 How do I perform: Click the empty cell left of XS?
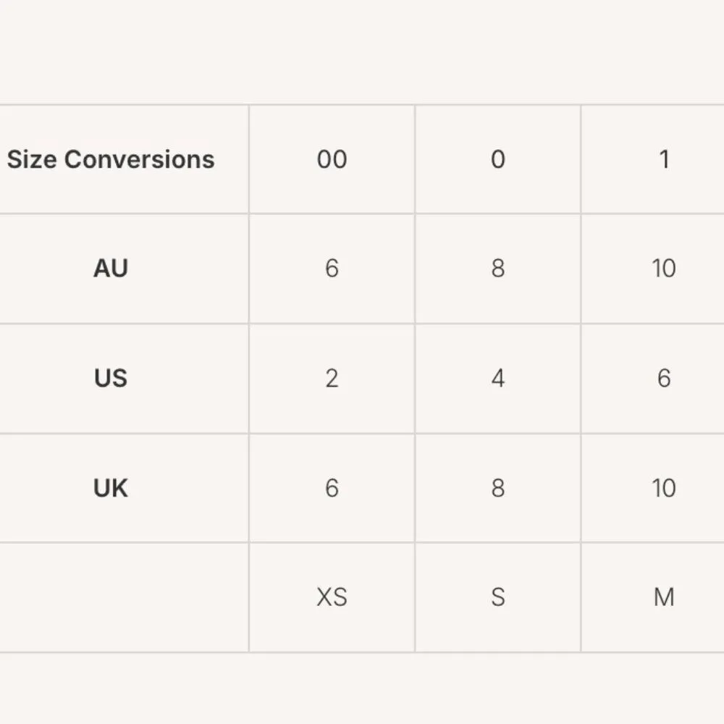[123, 597]
